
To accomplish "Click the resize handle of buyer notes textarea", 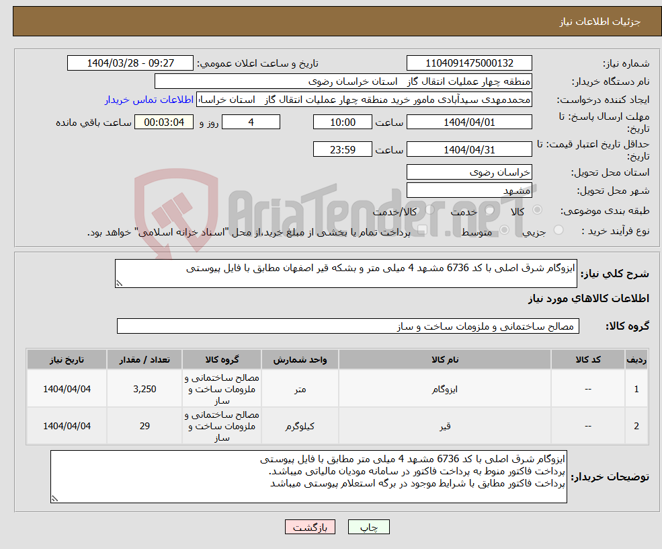I will coord(54,499).
